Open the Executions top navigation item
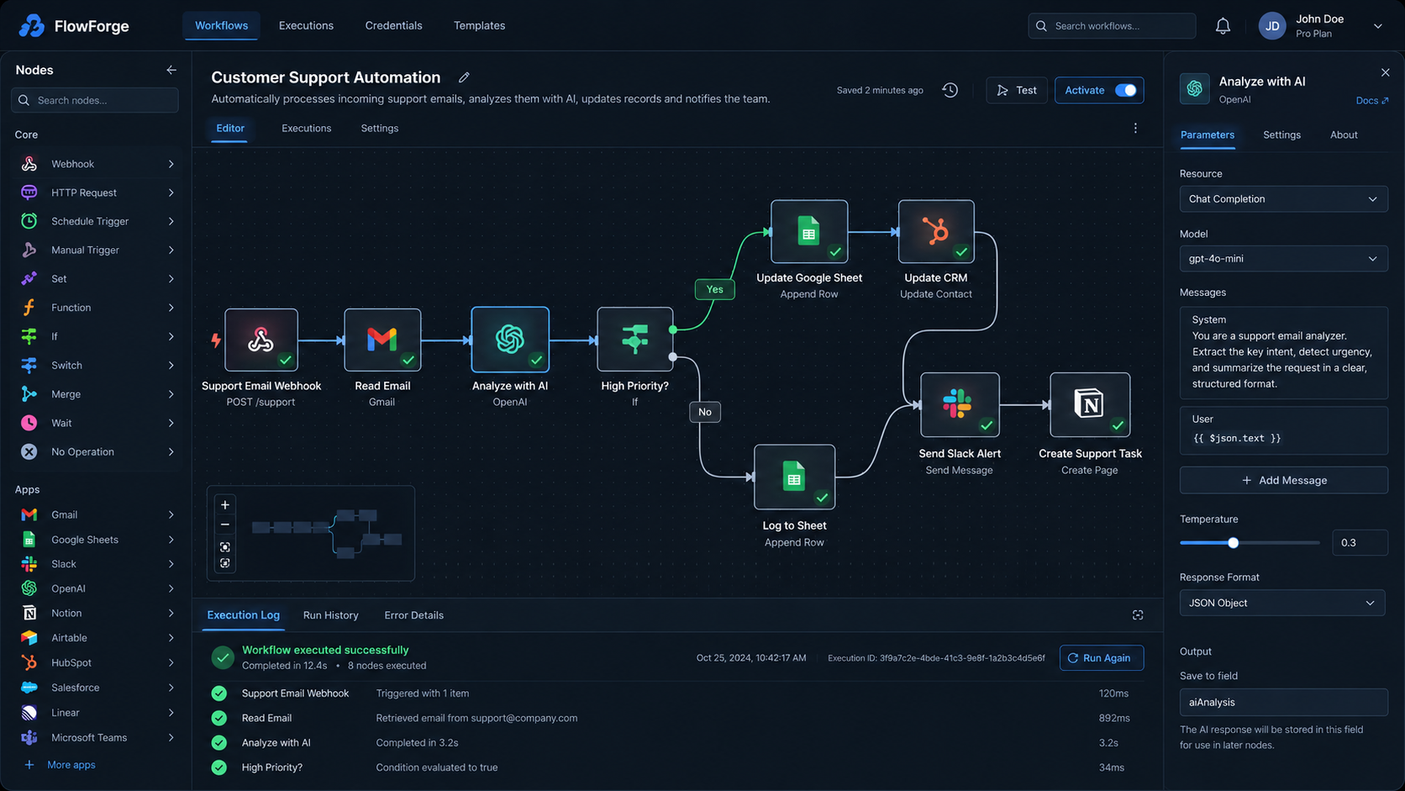 point(306,26)
